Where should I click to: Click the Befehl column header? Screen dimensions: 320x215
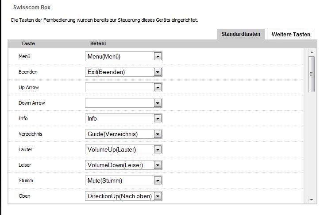[x=98, y=44]
